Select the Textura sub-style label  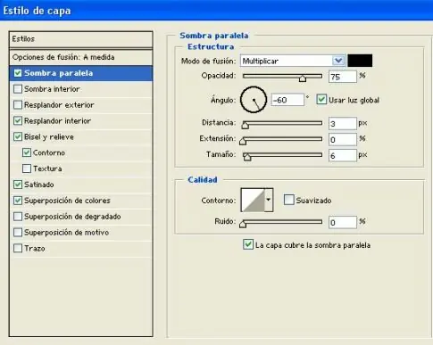tap(47, 168)
